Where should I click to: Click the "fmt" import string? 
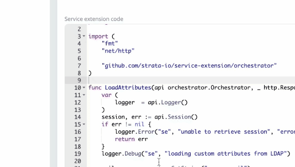110,44
